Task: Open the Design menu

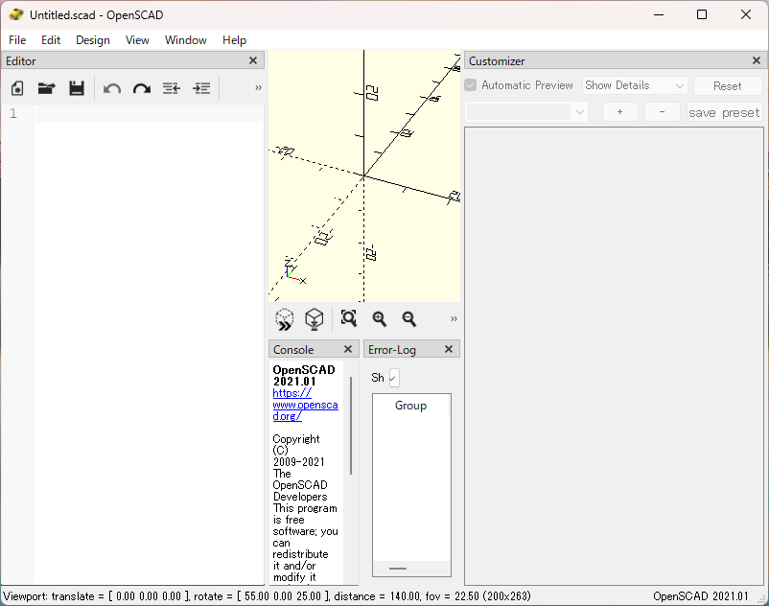Action: [x=93, y=40]
